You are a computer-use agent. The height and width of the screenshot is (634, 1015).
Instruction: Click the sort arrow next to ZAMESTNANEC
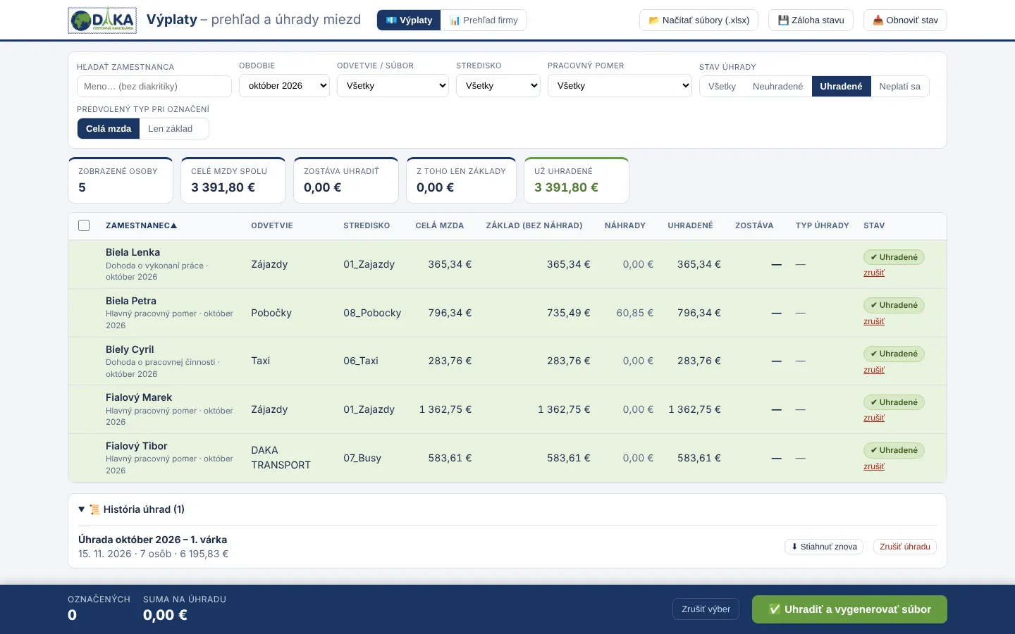pyautogui.click(x=174, y=225)
